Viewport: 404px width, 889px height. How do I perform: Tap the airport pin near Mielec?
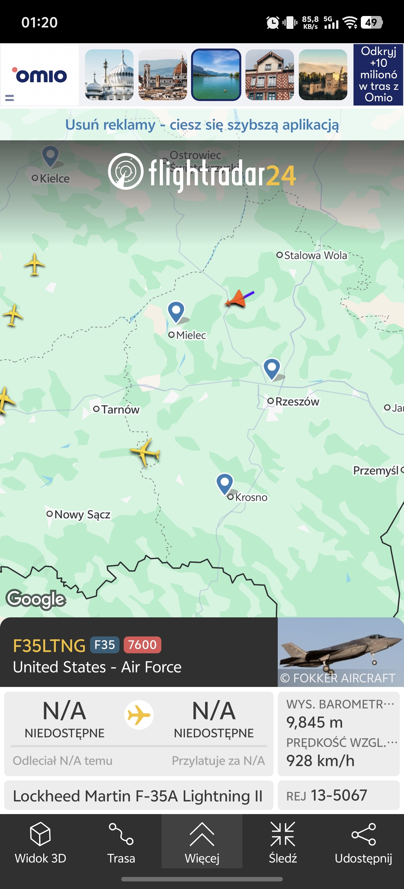pyautogui.click(x=177, y=312)
